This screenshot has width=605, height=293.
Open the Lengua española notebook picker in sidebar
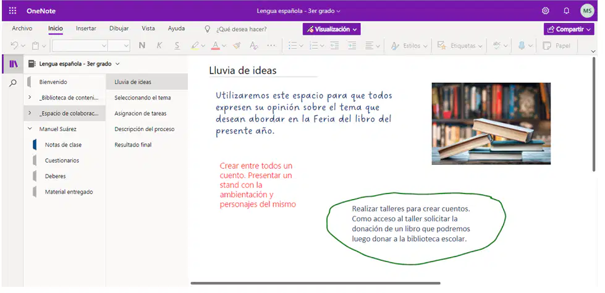(x=74, y=64)
